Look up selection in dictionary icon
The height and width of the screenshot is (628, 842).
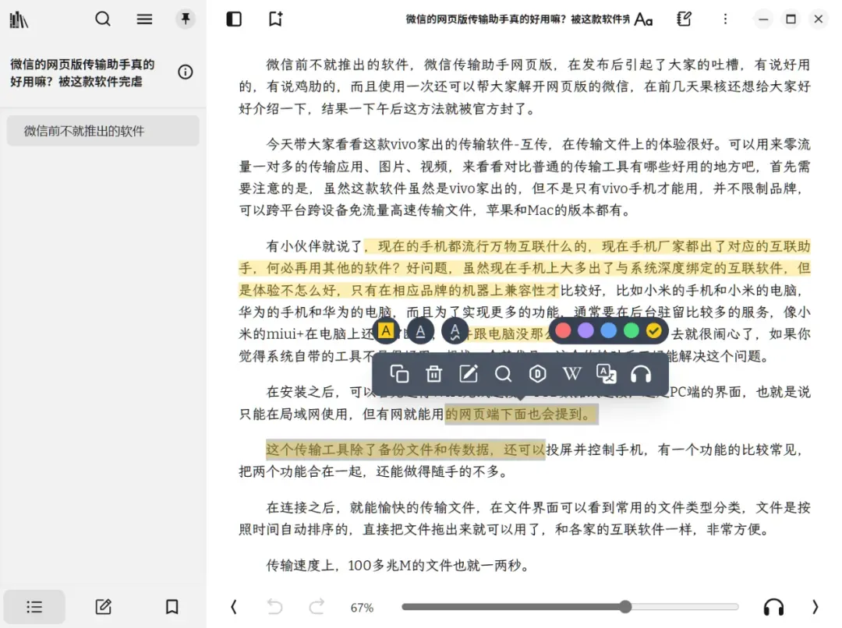click(x=537, y=373)
